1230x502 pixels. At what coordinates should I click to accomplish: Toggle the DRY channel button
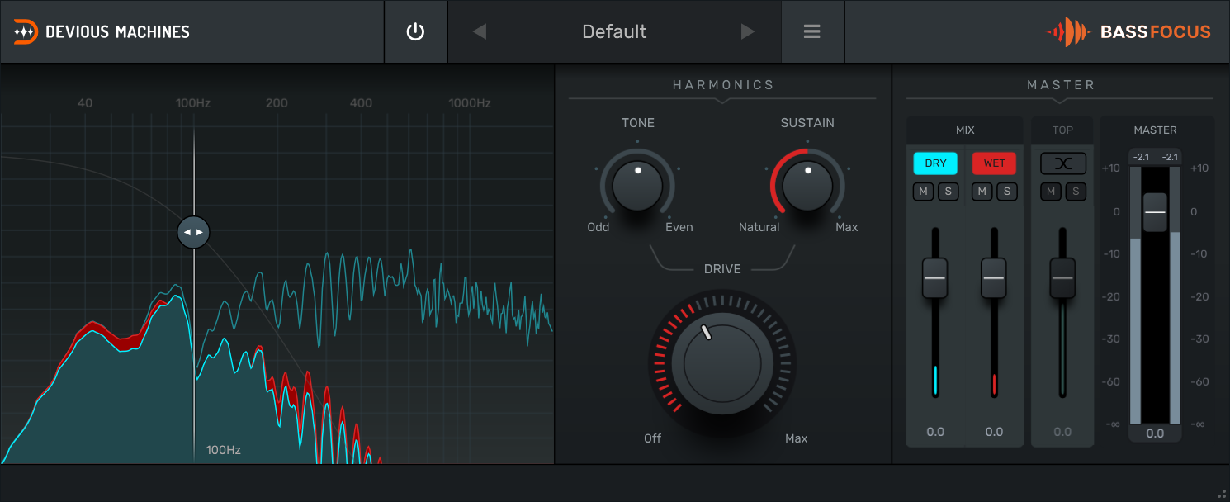(x=935, y=163)
